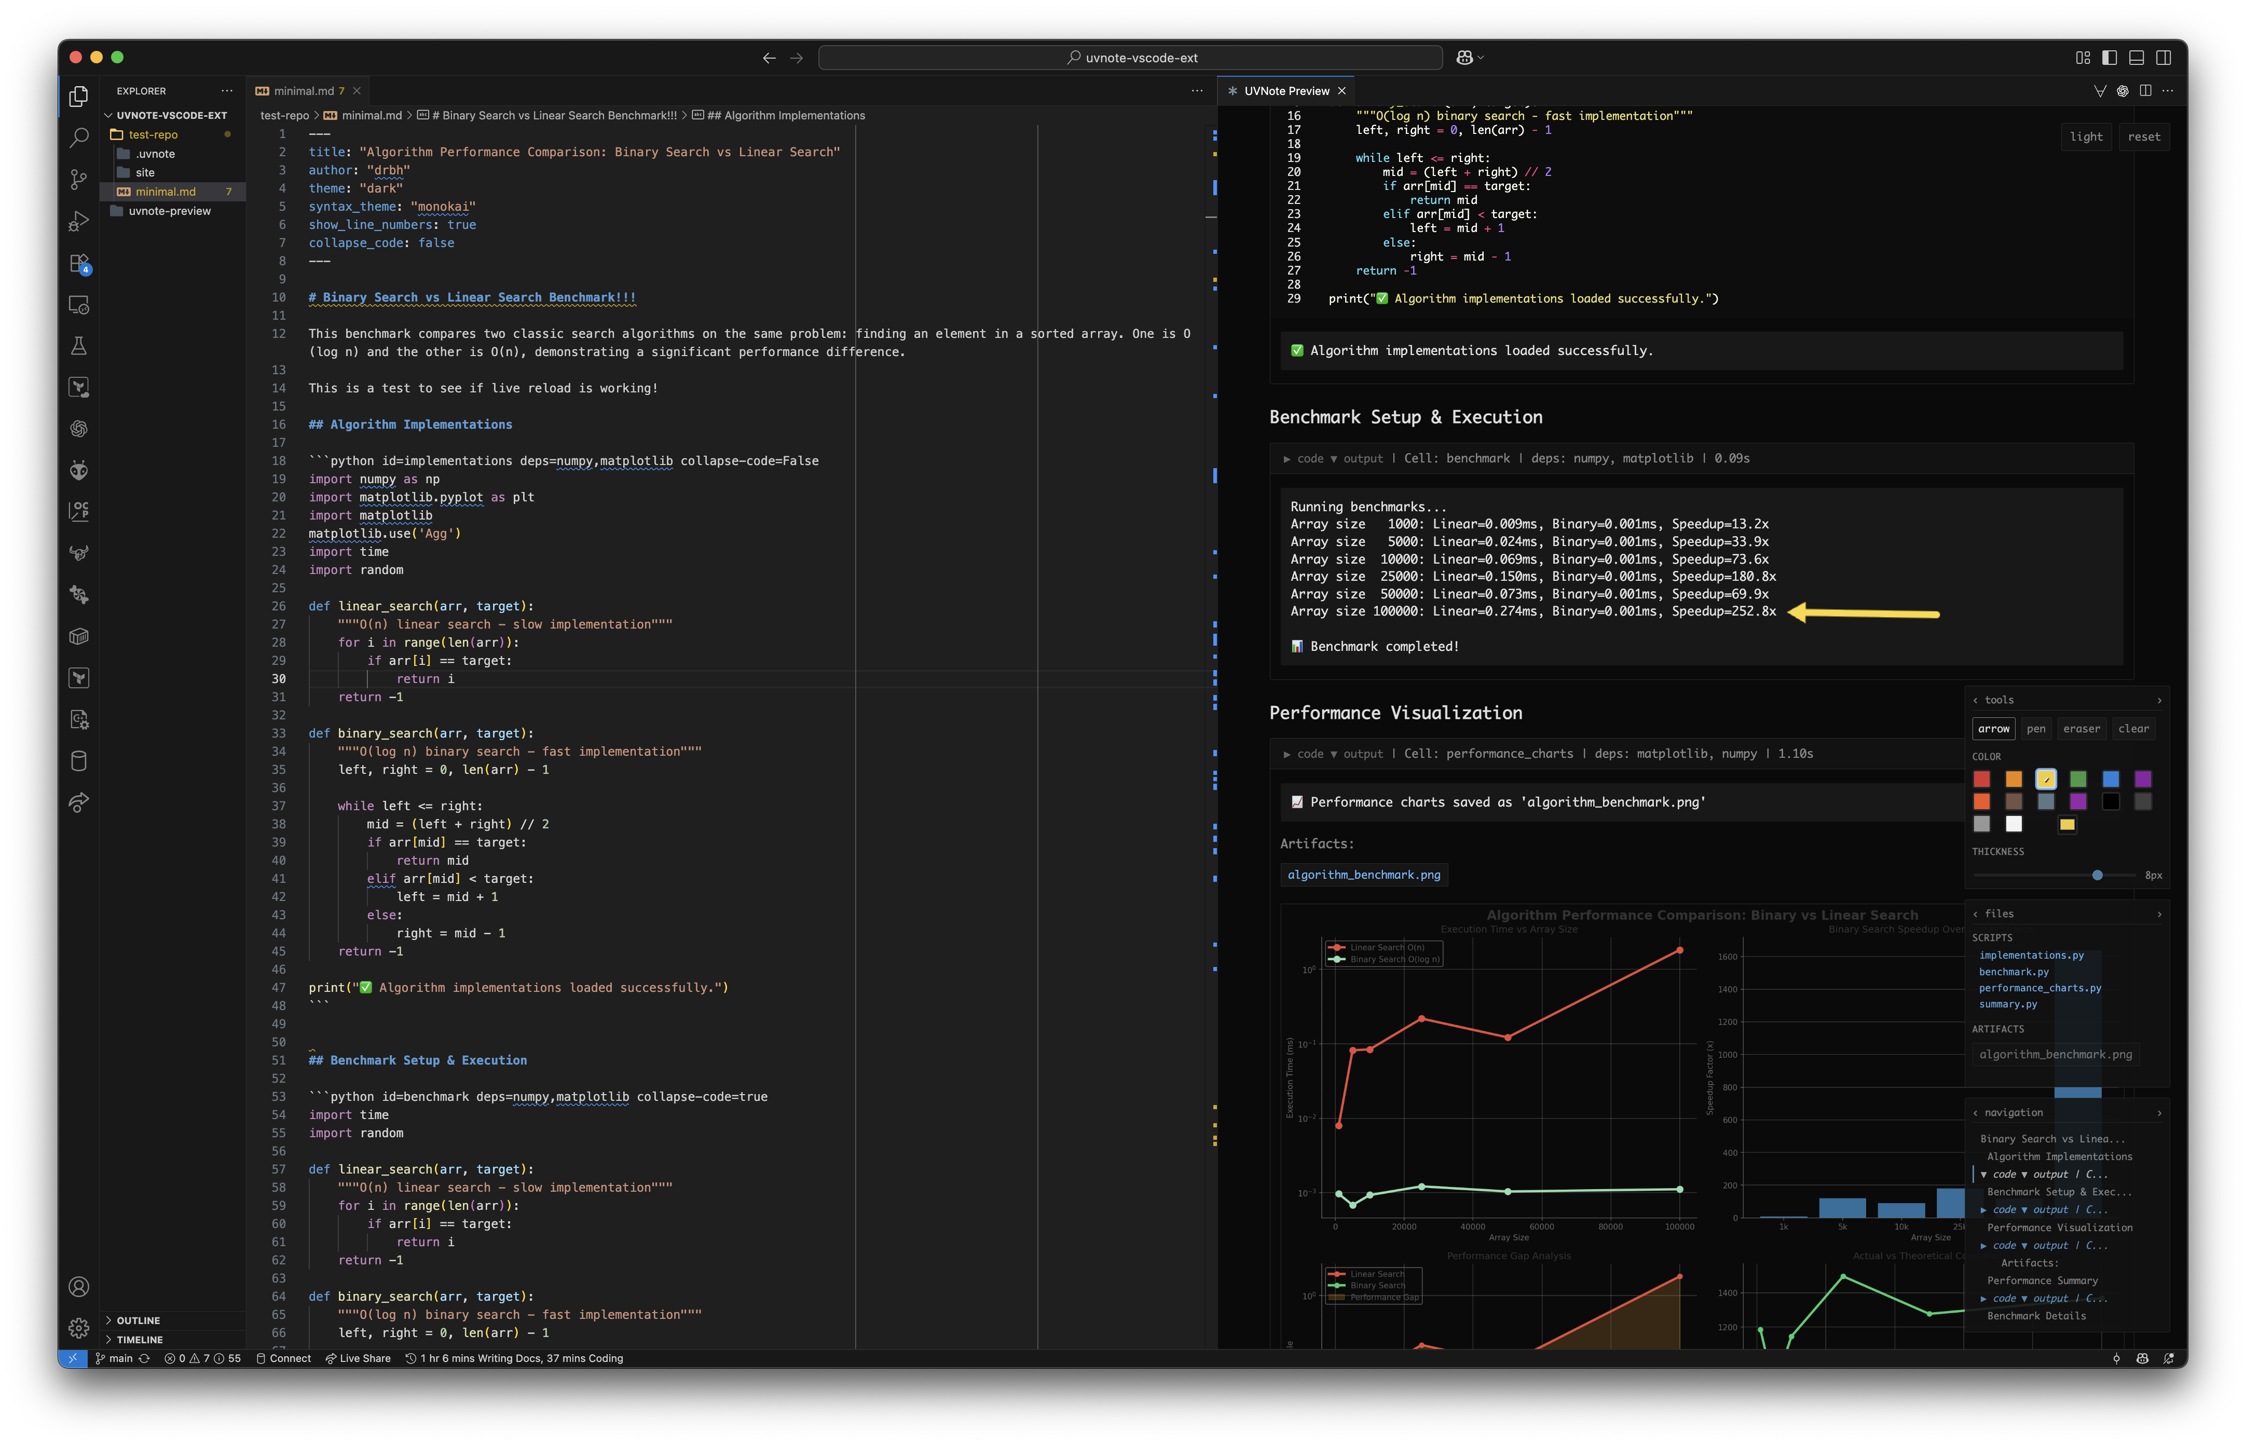Expand code of the performance_charts cell header

coord(1303,754)
